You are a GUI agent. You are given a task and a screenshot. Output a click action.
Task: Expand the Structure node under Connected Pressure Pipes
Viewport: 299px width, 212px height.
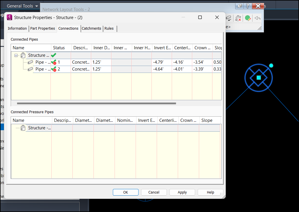16,128
